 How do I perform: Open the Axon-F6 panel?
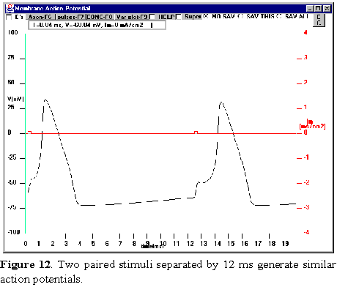click(x=40, y=17)
